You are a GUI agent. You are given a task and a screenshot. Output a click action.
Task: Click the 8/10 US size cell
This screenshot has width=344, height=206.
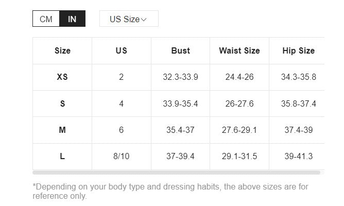pyautogui.click(x=121, y=156)
